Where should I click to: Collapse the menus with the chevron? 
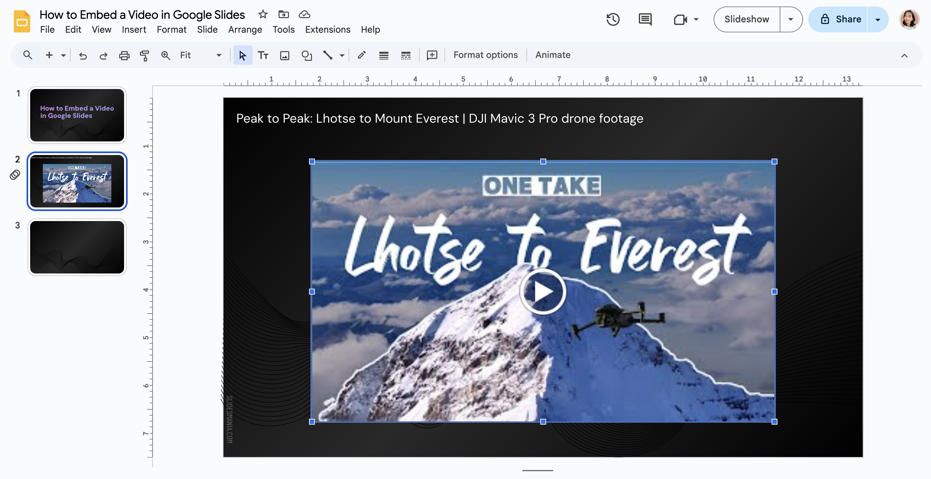pos(904,55)
